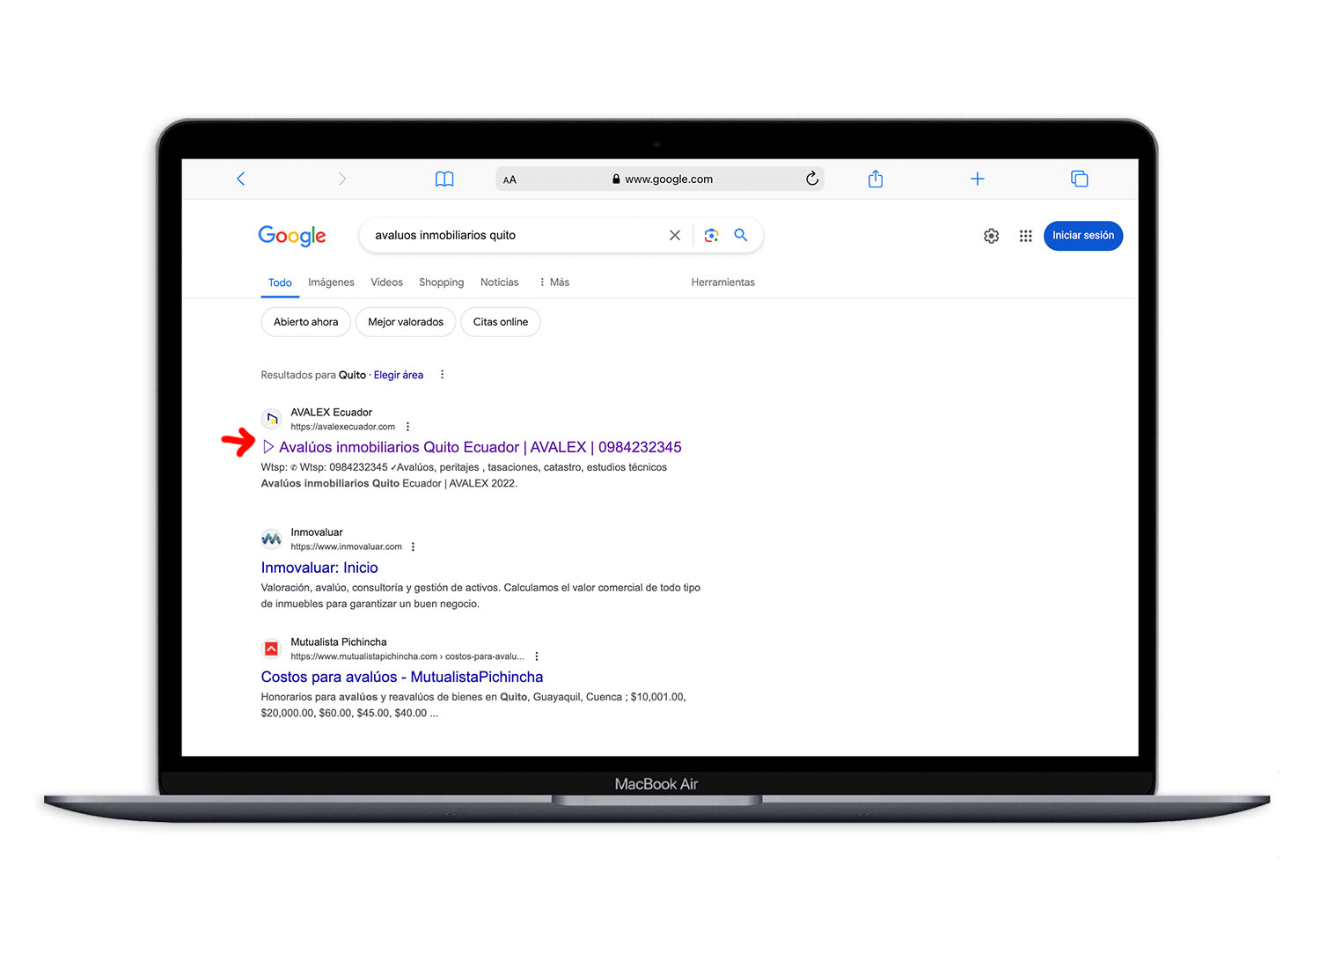Reload the page using the refresh icon
This screenshot has height=953, width=1320.
pyautogui.click(x=811, y=179)
